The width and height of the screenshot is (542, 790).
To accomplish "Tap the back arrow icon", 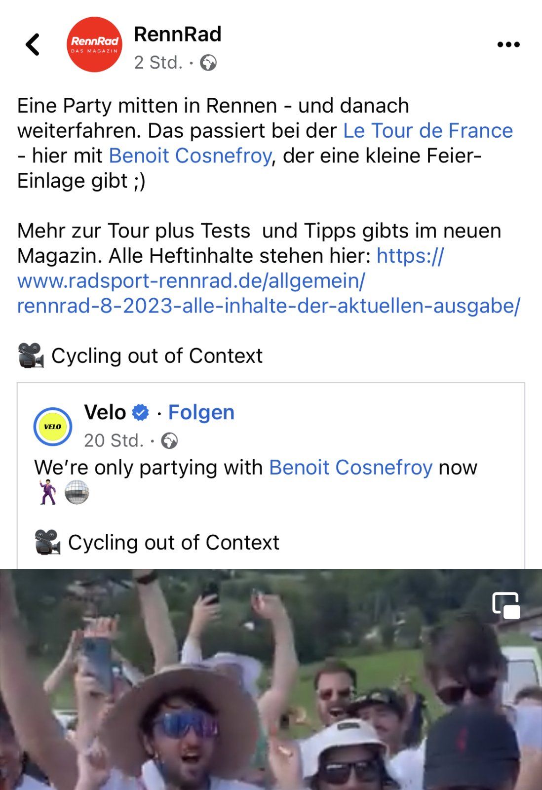I will coord(33,44).
